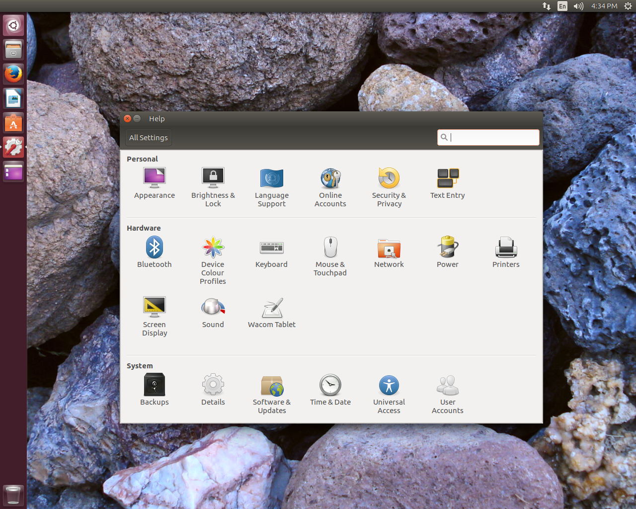The width and height of the screenshot is (636, 509).
Task: Open Online Accounts settings
Action: 330,187
